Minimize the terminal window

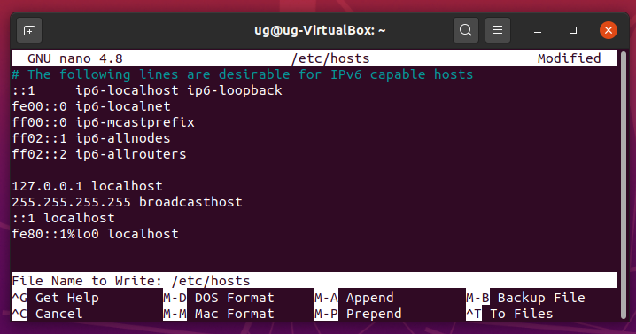538,30
